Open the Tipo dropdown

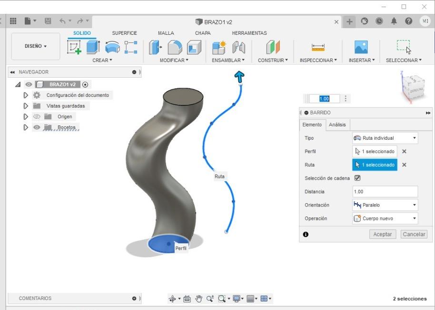(385, 138)
